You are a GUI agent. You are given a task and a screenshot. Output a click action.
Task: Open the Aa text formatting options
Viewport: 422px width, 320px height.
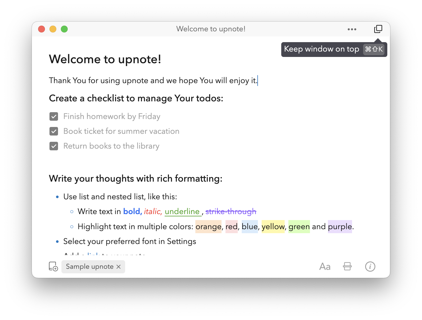pos(325,266)
